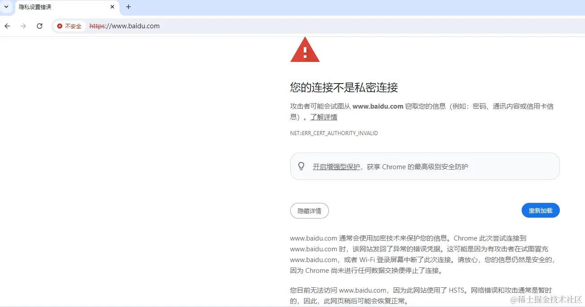This screenshot has width=585, height=307.
Task: Click the heading 您的连接不是私密连接
Action: click(344, 87)
